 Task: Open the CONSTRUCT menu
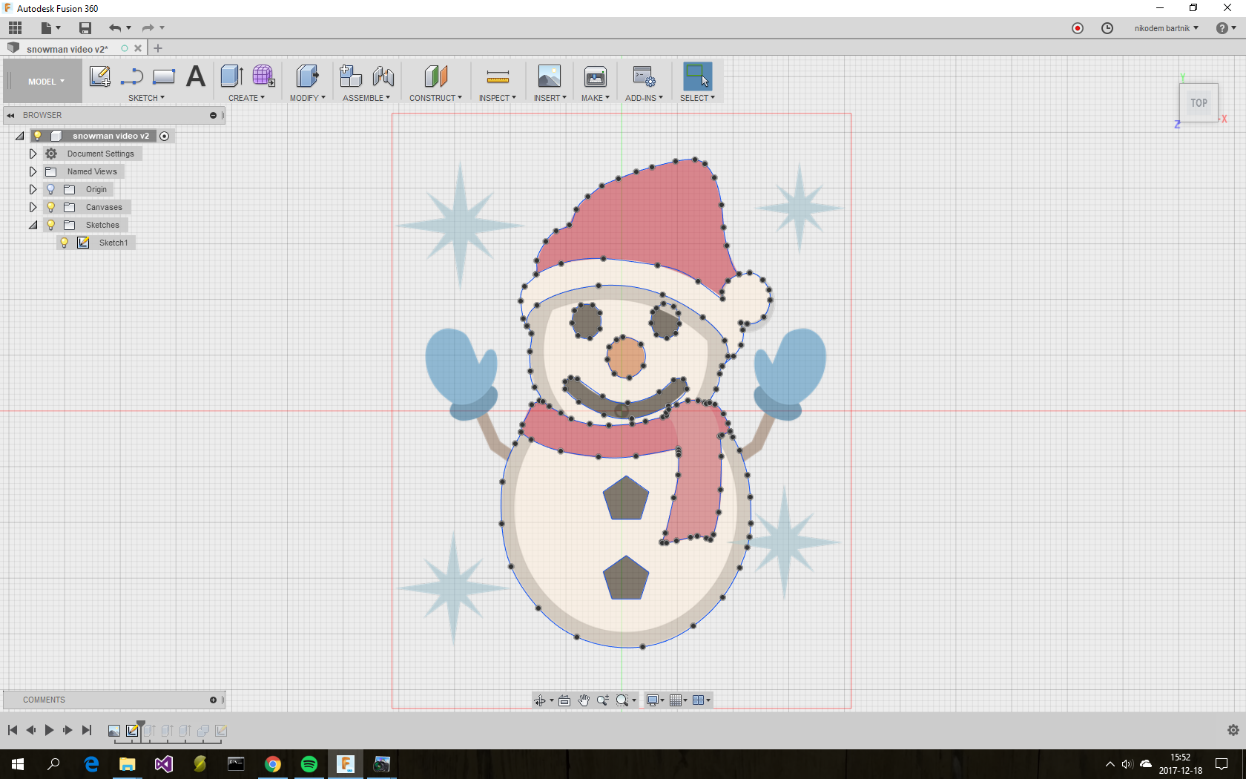click(x=435, y=98)
